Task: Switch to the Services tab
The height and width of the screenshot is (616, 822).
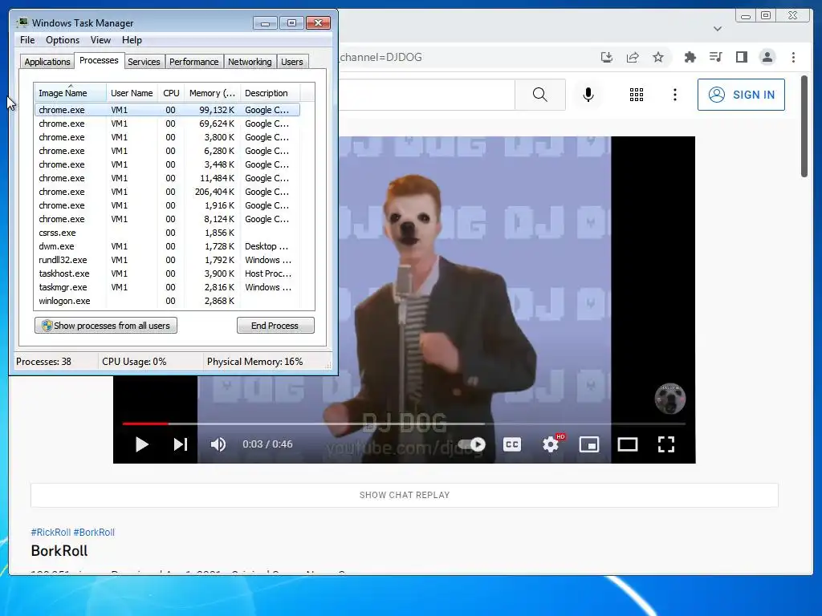Action: (144, 62)
